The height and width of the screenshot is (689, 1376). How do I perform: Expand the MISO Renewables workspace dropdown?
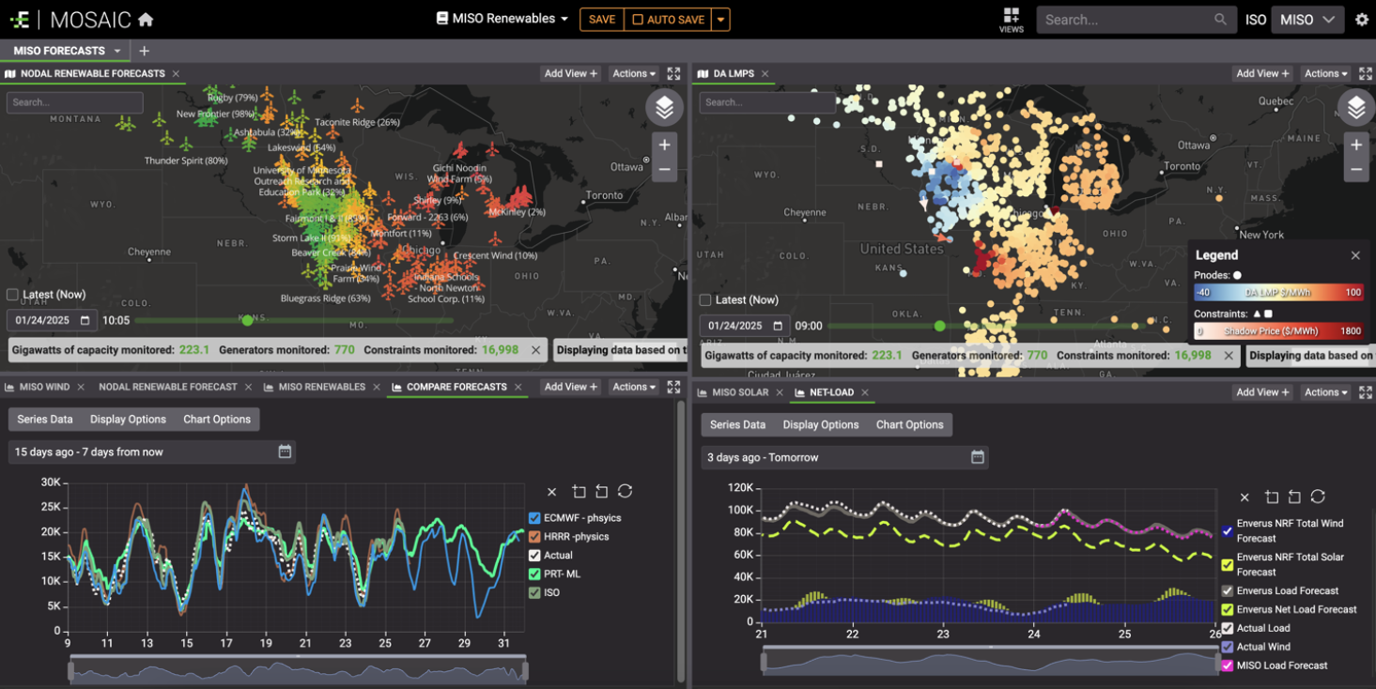click(564, 20)
